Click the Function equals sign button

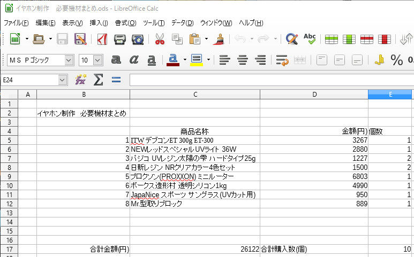(x=116, y=80)
